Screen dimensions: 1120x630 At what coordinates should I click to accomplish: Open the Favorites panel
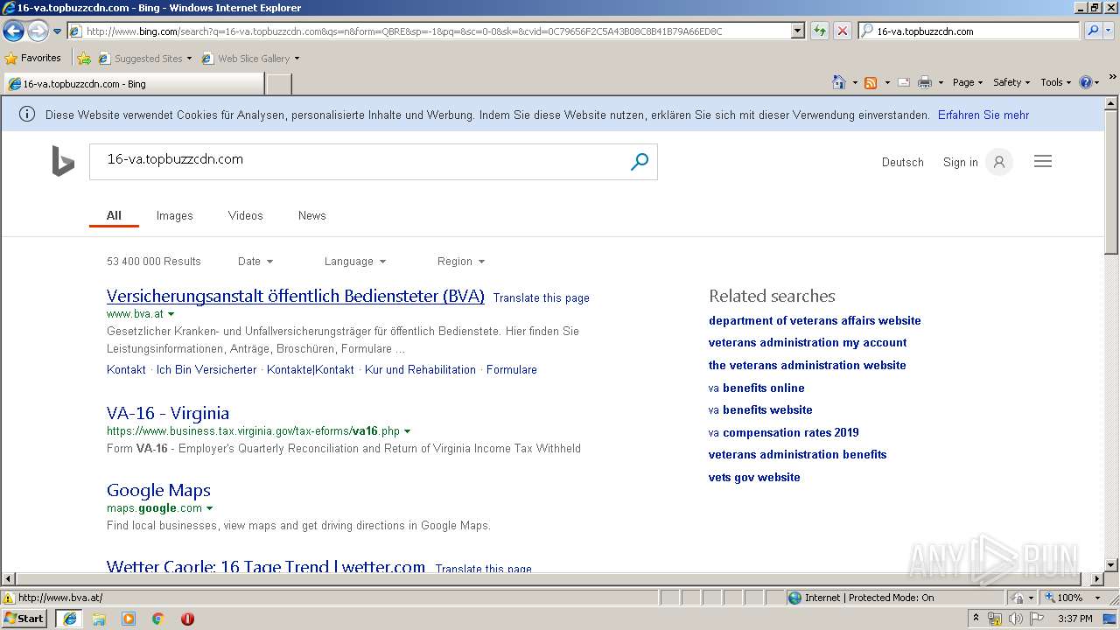[x=33, y=59]
